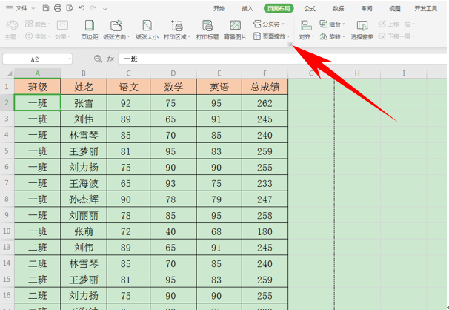The image size is (449, 310).
Task: Click the Name Box showing A2
Action: 35,59
